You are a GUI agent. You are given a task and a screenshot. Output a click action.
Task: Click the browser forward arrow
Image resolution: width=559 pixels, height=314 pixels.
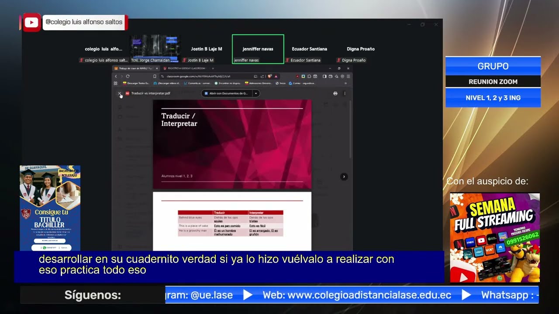pos(121,76)
